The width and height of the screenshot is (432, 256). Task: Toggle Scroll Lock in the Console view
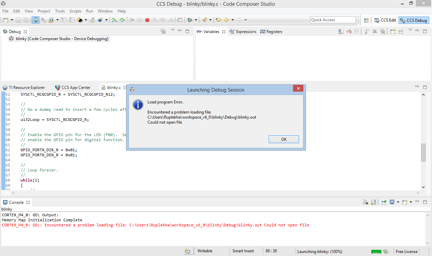point(373,202)
